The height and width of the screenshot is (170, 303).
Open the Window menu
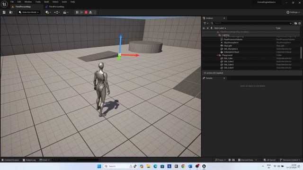coord(28,2)
